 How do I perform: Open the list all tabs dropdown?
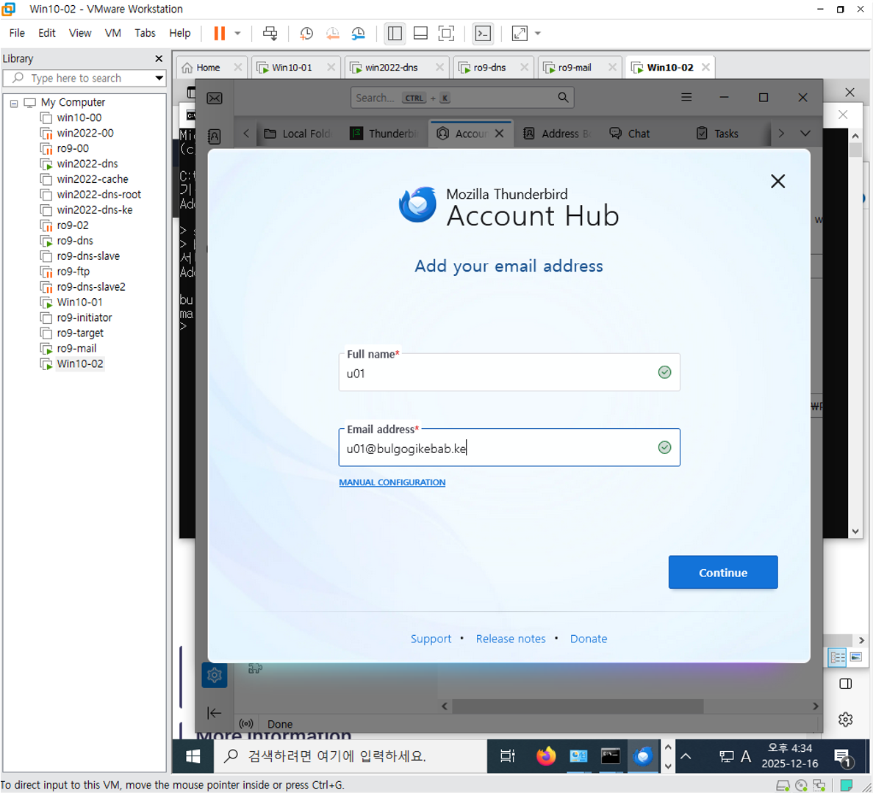click(x=805, y=134)
